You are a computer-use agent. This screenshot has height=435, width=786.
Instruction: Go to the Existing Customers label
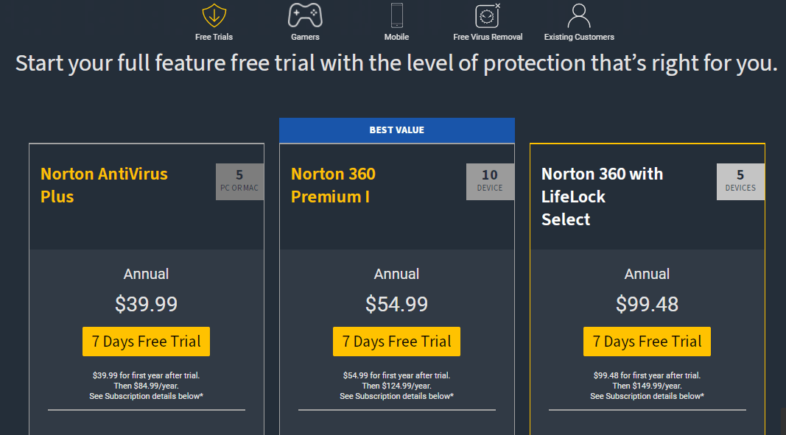[579, 37]
